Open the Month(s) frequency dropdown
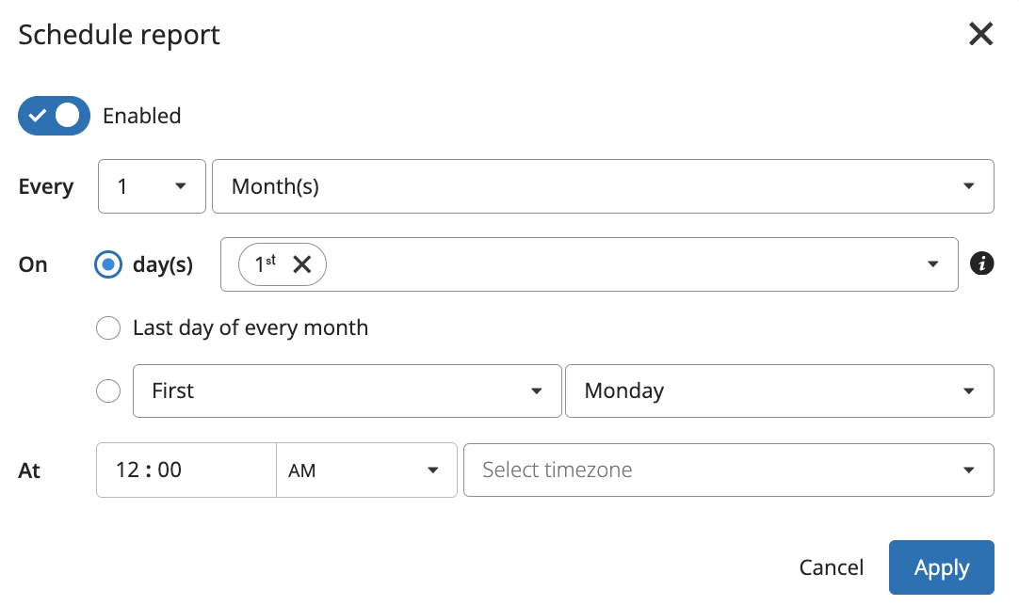Screen dimensions: 1019x606 [603, 186]
